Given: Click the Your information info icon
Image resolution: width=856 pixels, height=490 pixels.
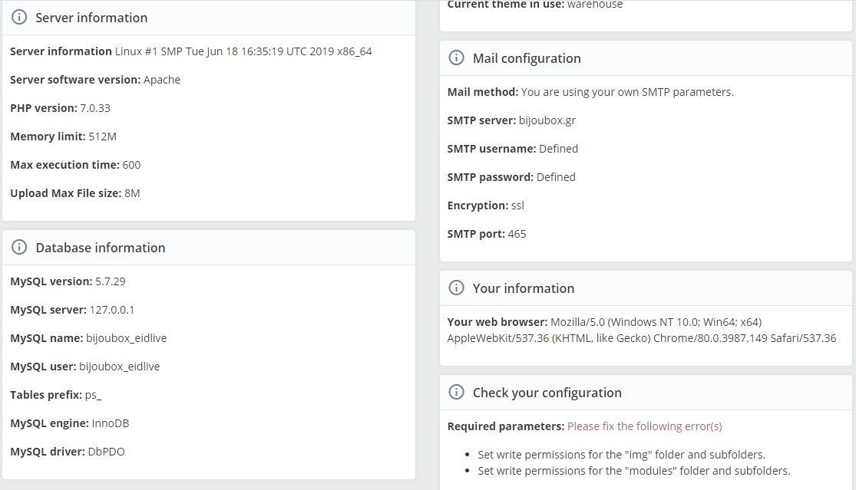Looking at the screenshot, I should click(456, 288).
